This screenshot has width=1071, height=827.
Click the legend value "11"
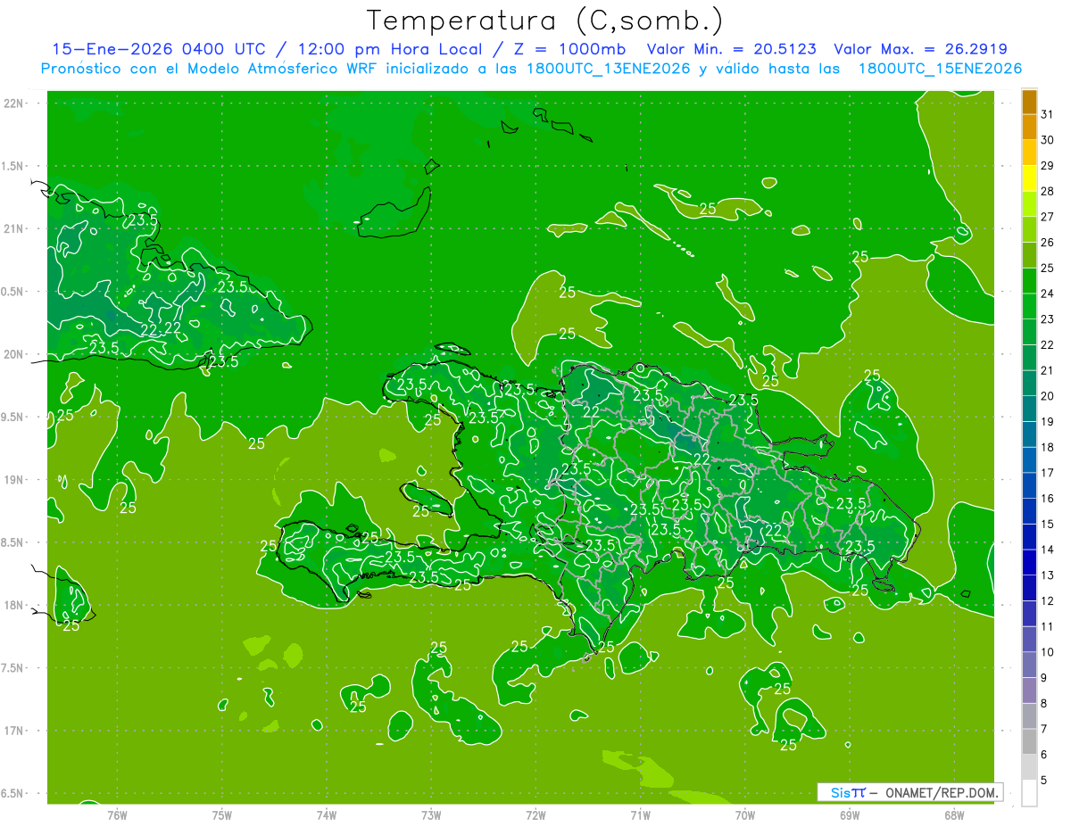pyautogui.click(x=1047, y=626)
